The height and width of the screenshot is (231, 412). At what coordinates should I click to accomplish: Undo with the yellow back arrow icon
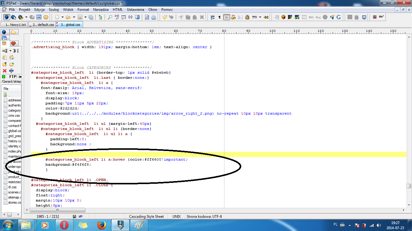coord(165,17)
